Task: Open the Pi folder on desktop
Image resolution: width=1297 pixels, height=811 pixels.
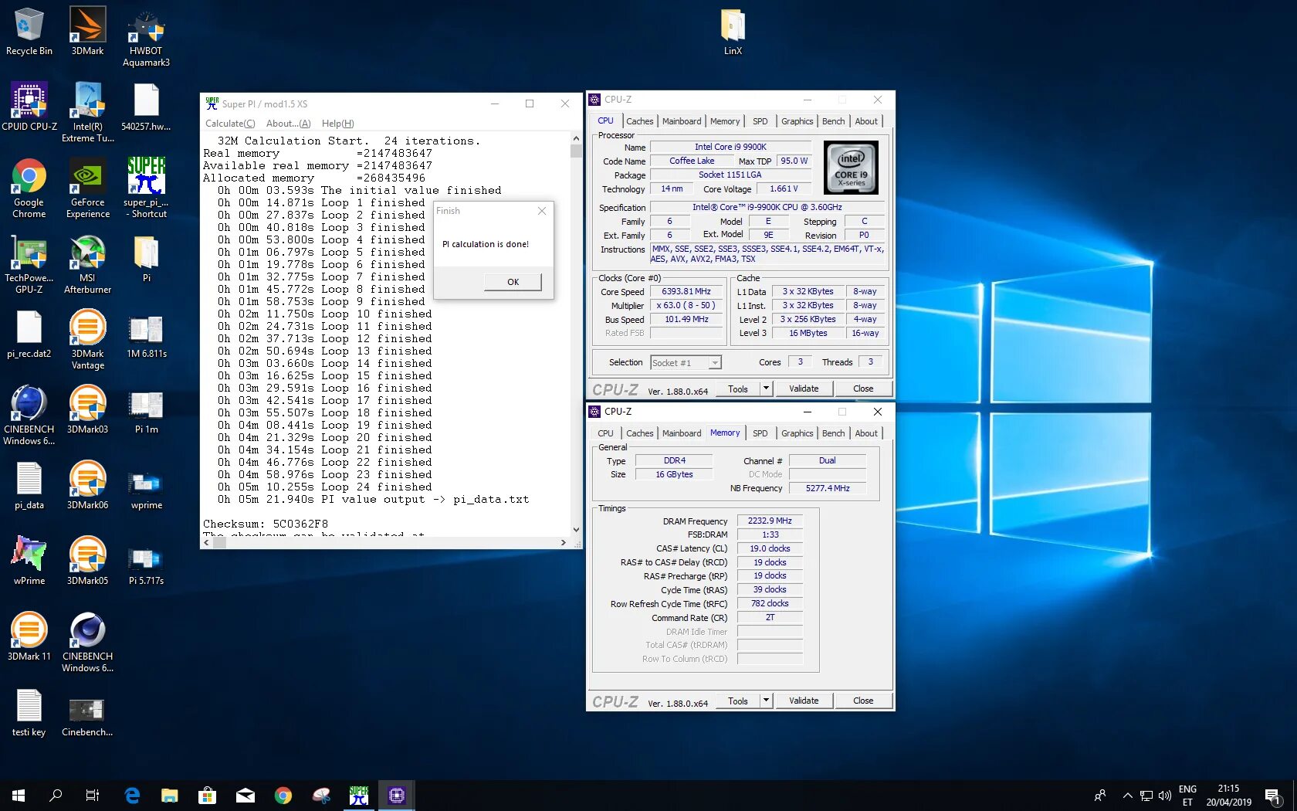Action: coord(146,259)
